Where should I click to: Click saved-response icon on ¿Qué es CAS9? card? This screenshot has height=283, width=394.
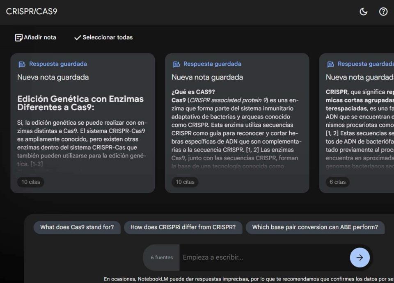(x=176, y=64)
